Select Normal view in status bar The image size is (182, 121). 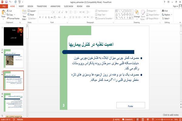(x=138, y=119)
